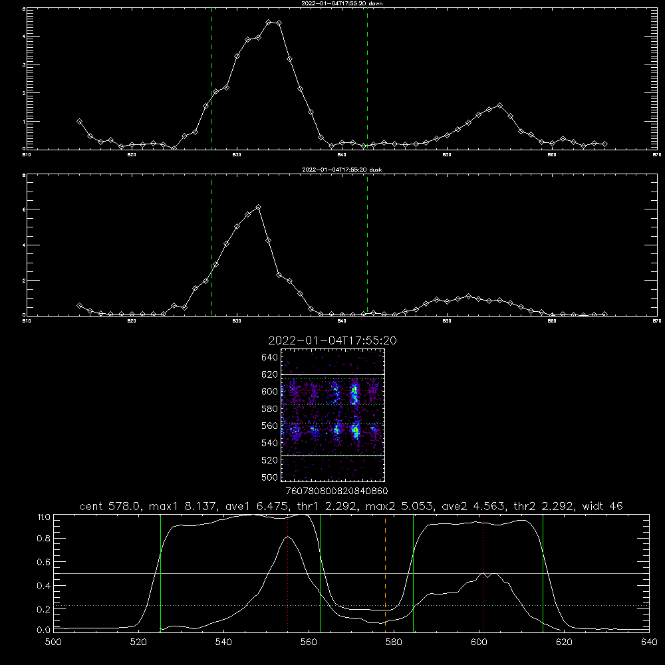Screen dimensions: 665x665
Task: Click the dotted threshold line near 0.22 in bottom plot
Action: (x=351, y=606)
